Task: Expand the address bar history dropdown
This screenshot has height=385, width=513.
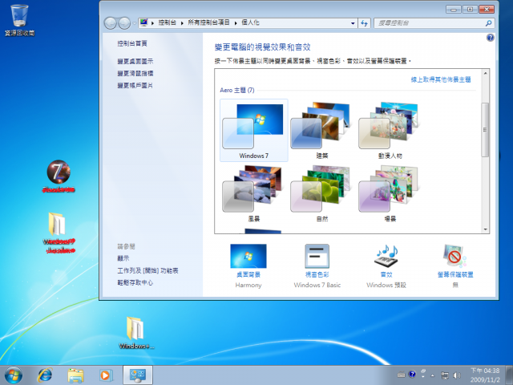Action: 353,23
